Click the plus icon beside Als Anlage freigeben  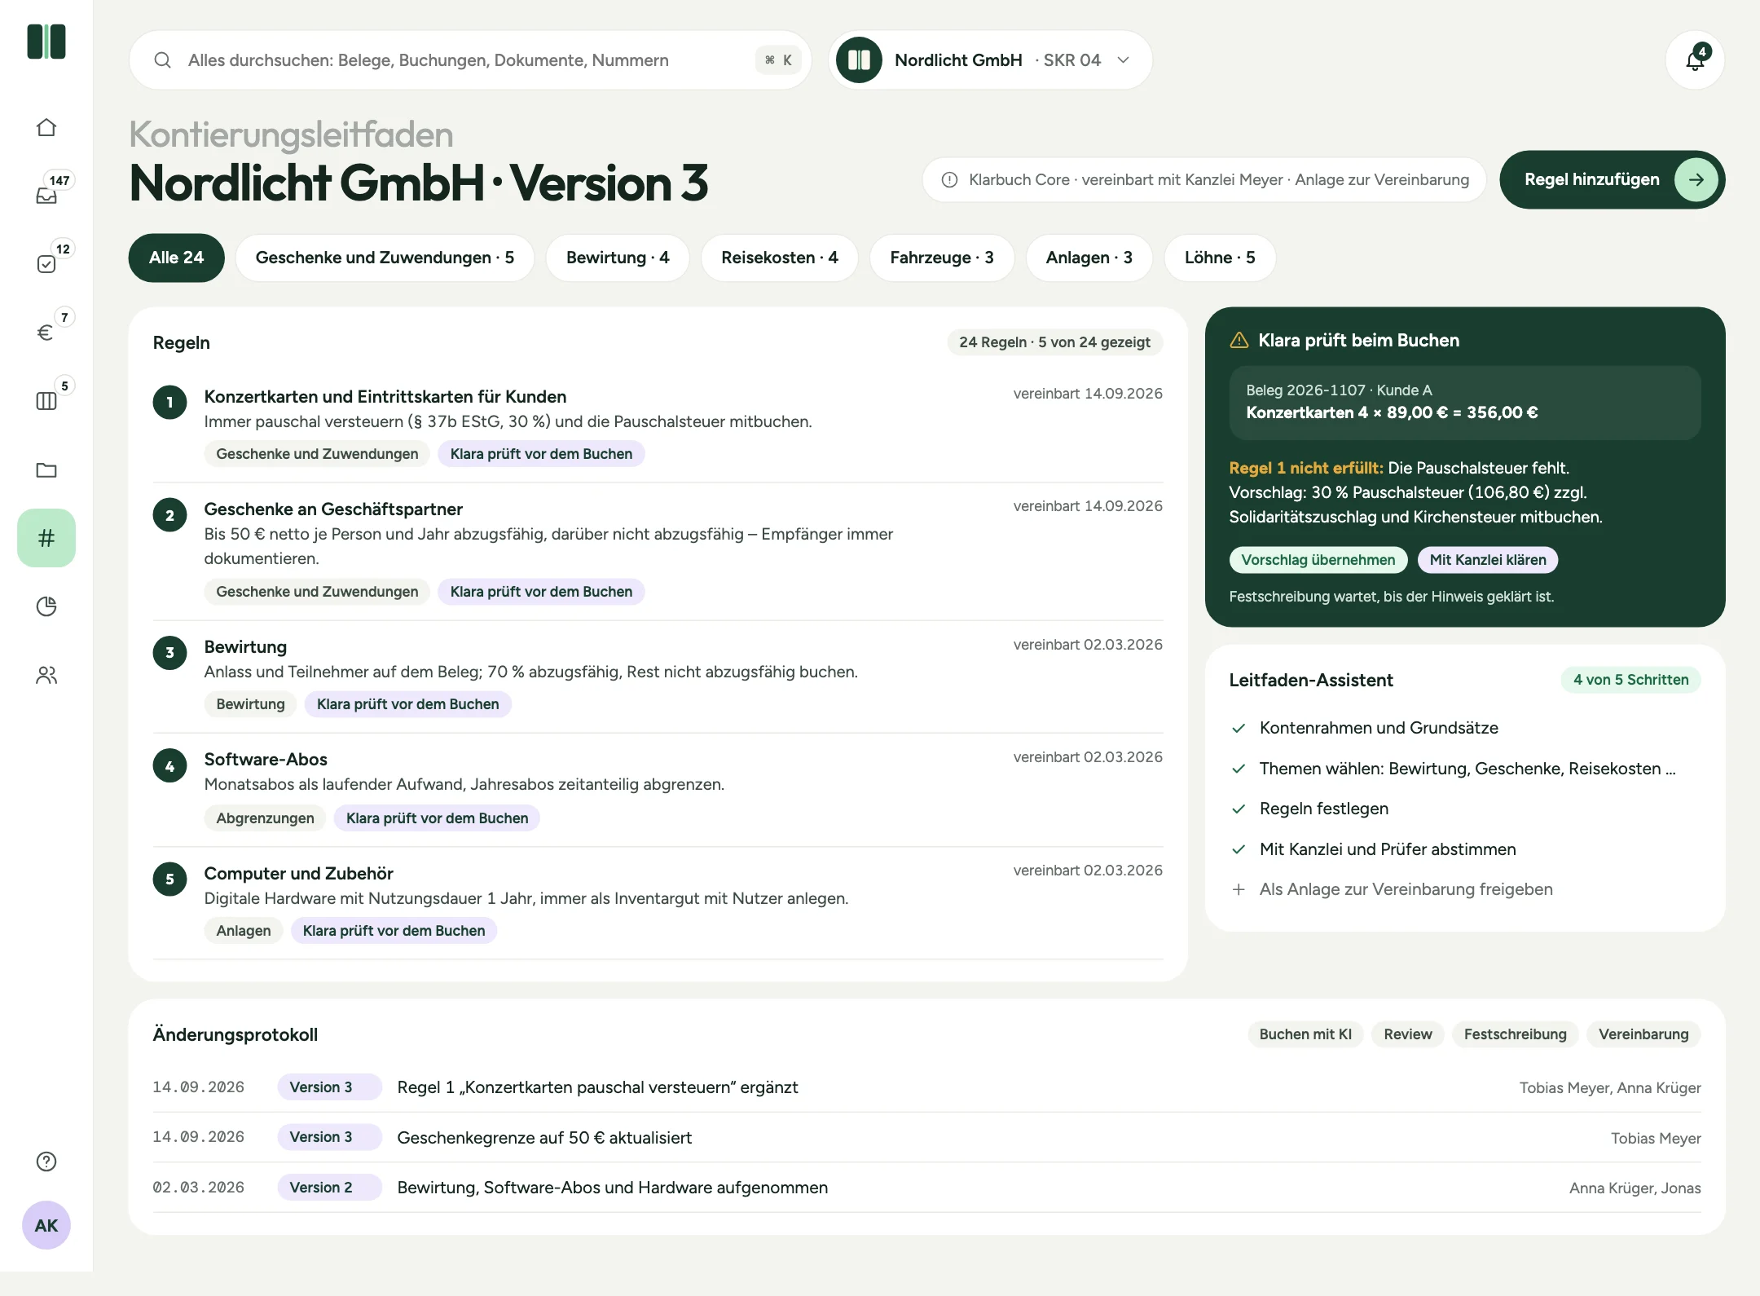1239,889
